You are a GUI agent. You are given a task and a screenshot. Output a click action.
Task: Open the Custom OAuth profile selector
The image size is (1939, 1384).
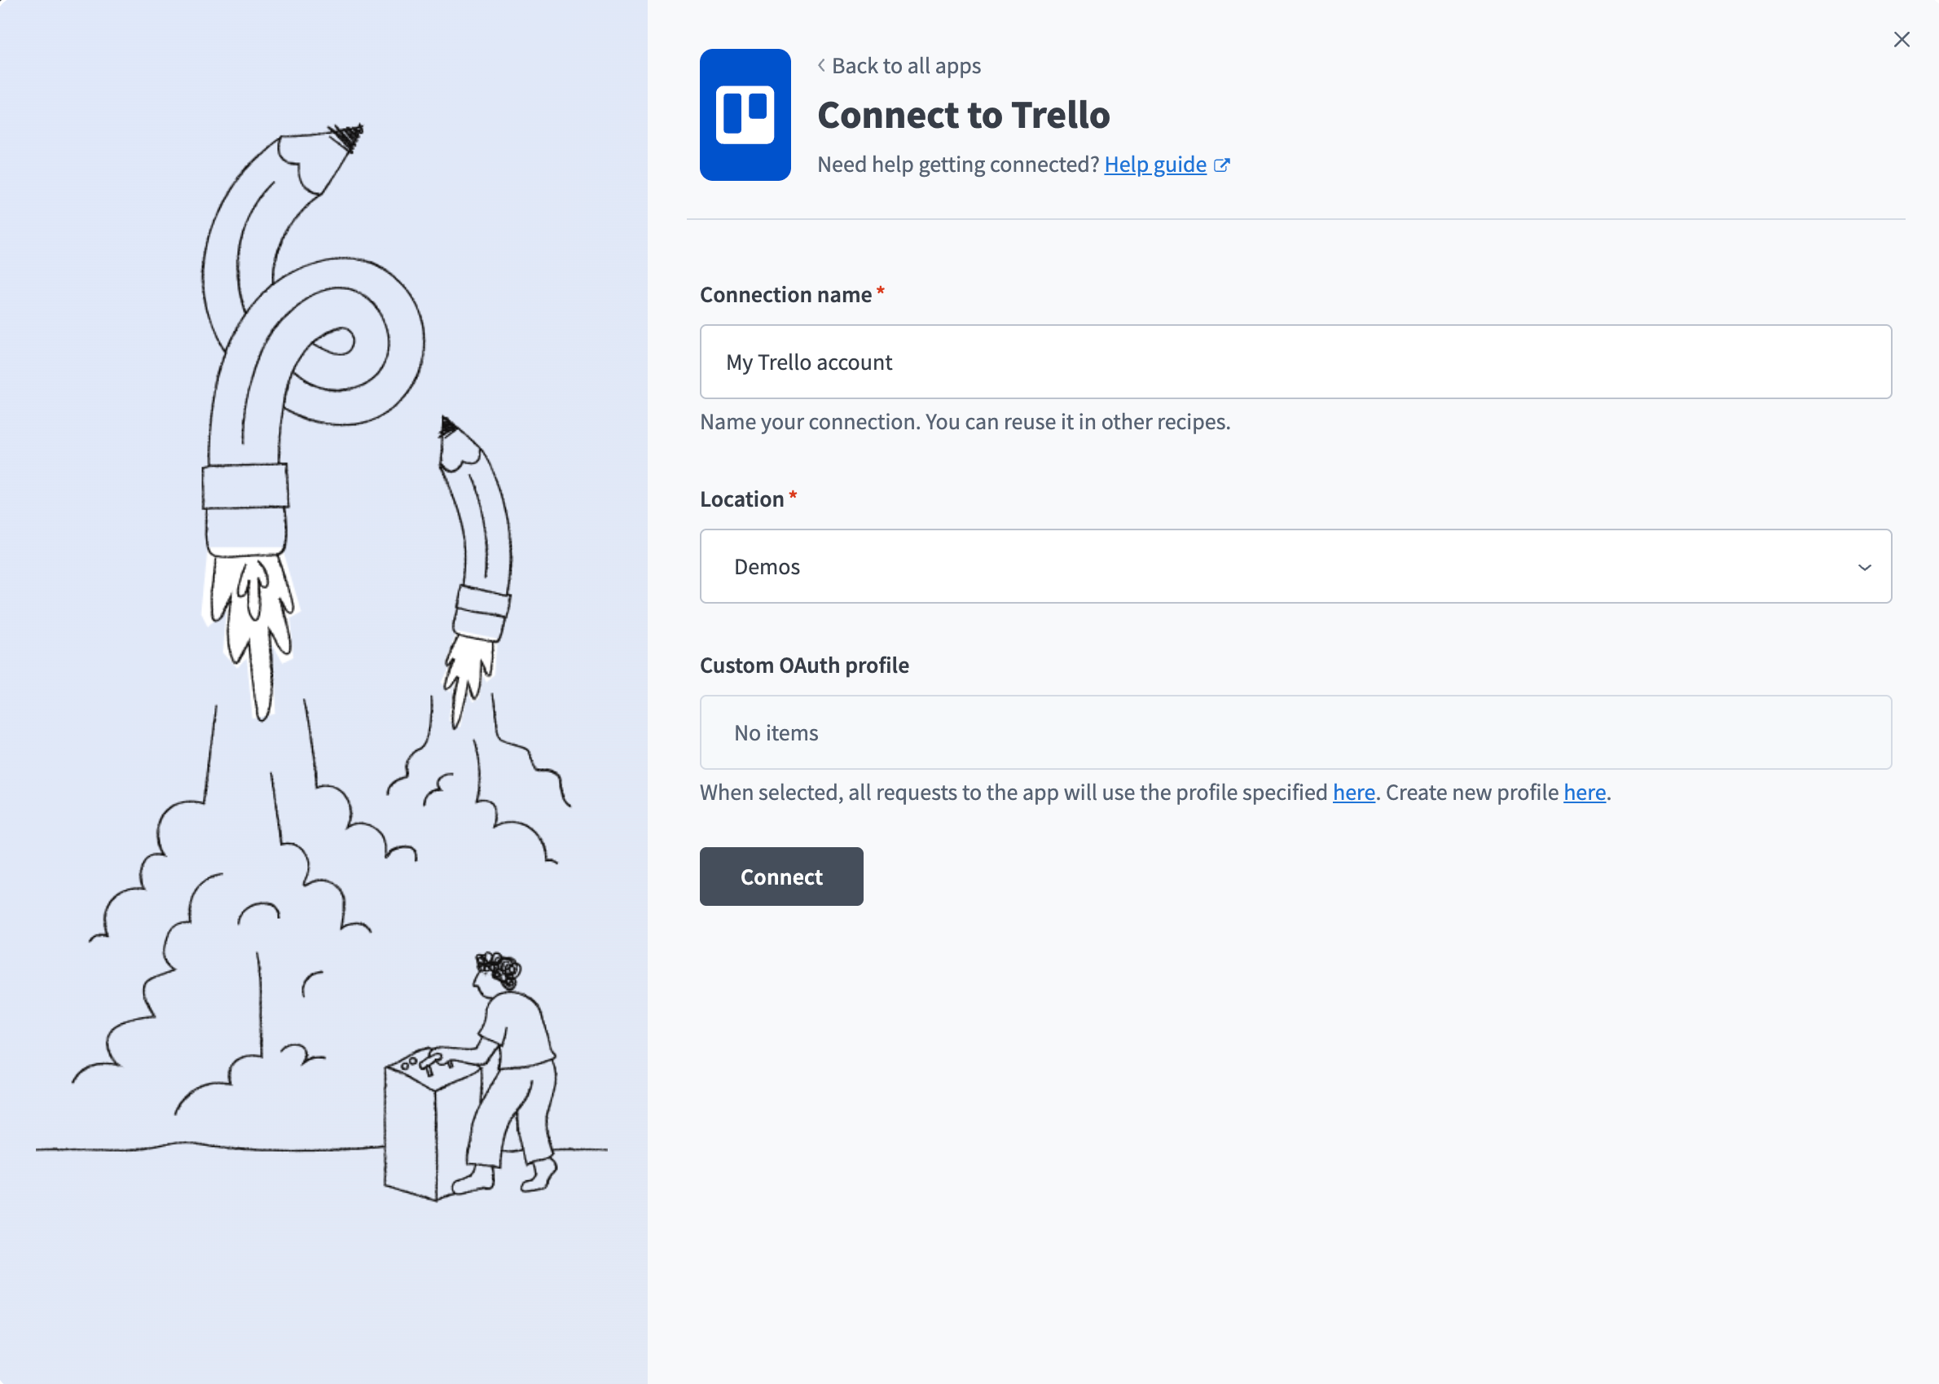tap(1295, 732)
